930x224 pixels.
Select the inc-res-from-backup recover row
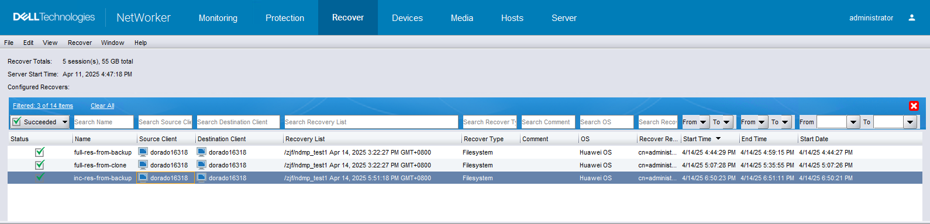(x=465, y=178)
